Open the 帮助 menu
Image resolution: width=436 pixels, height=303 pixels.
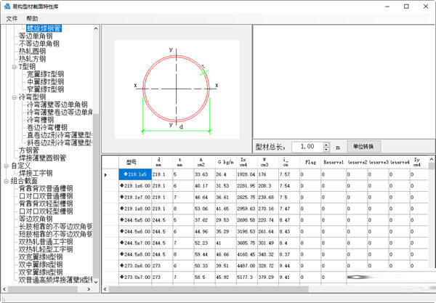33,18
